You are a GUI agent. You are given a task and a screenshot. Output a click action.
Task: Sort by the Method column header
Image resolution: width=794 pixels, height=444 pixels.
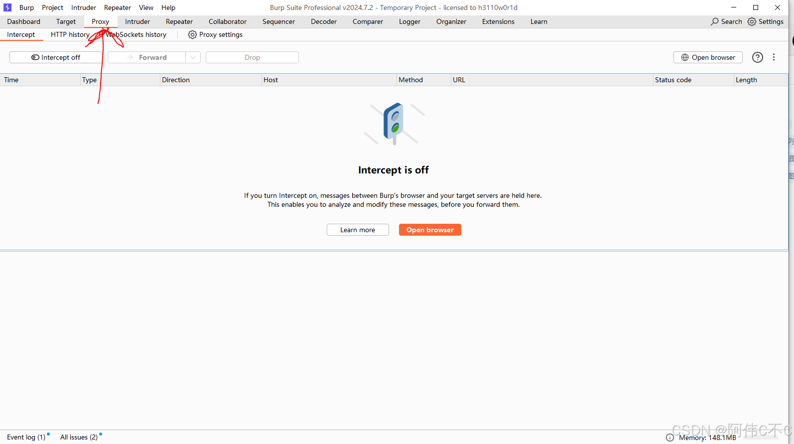tap(424, 80)
